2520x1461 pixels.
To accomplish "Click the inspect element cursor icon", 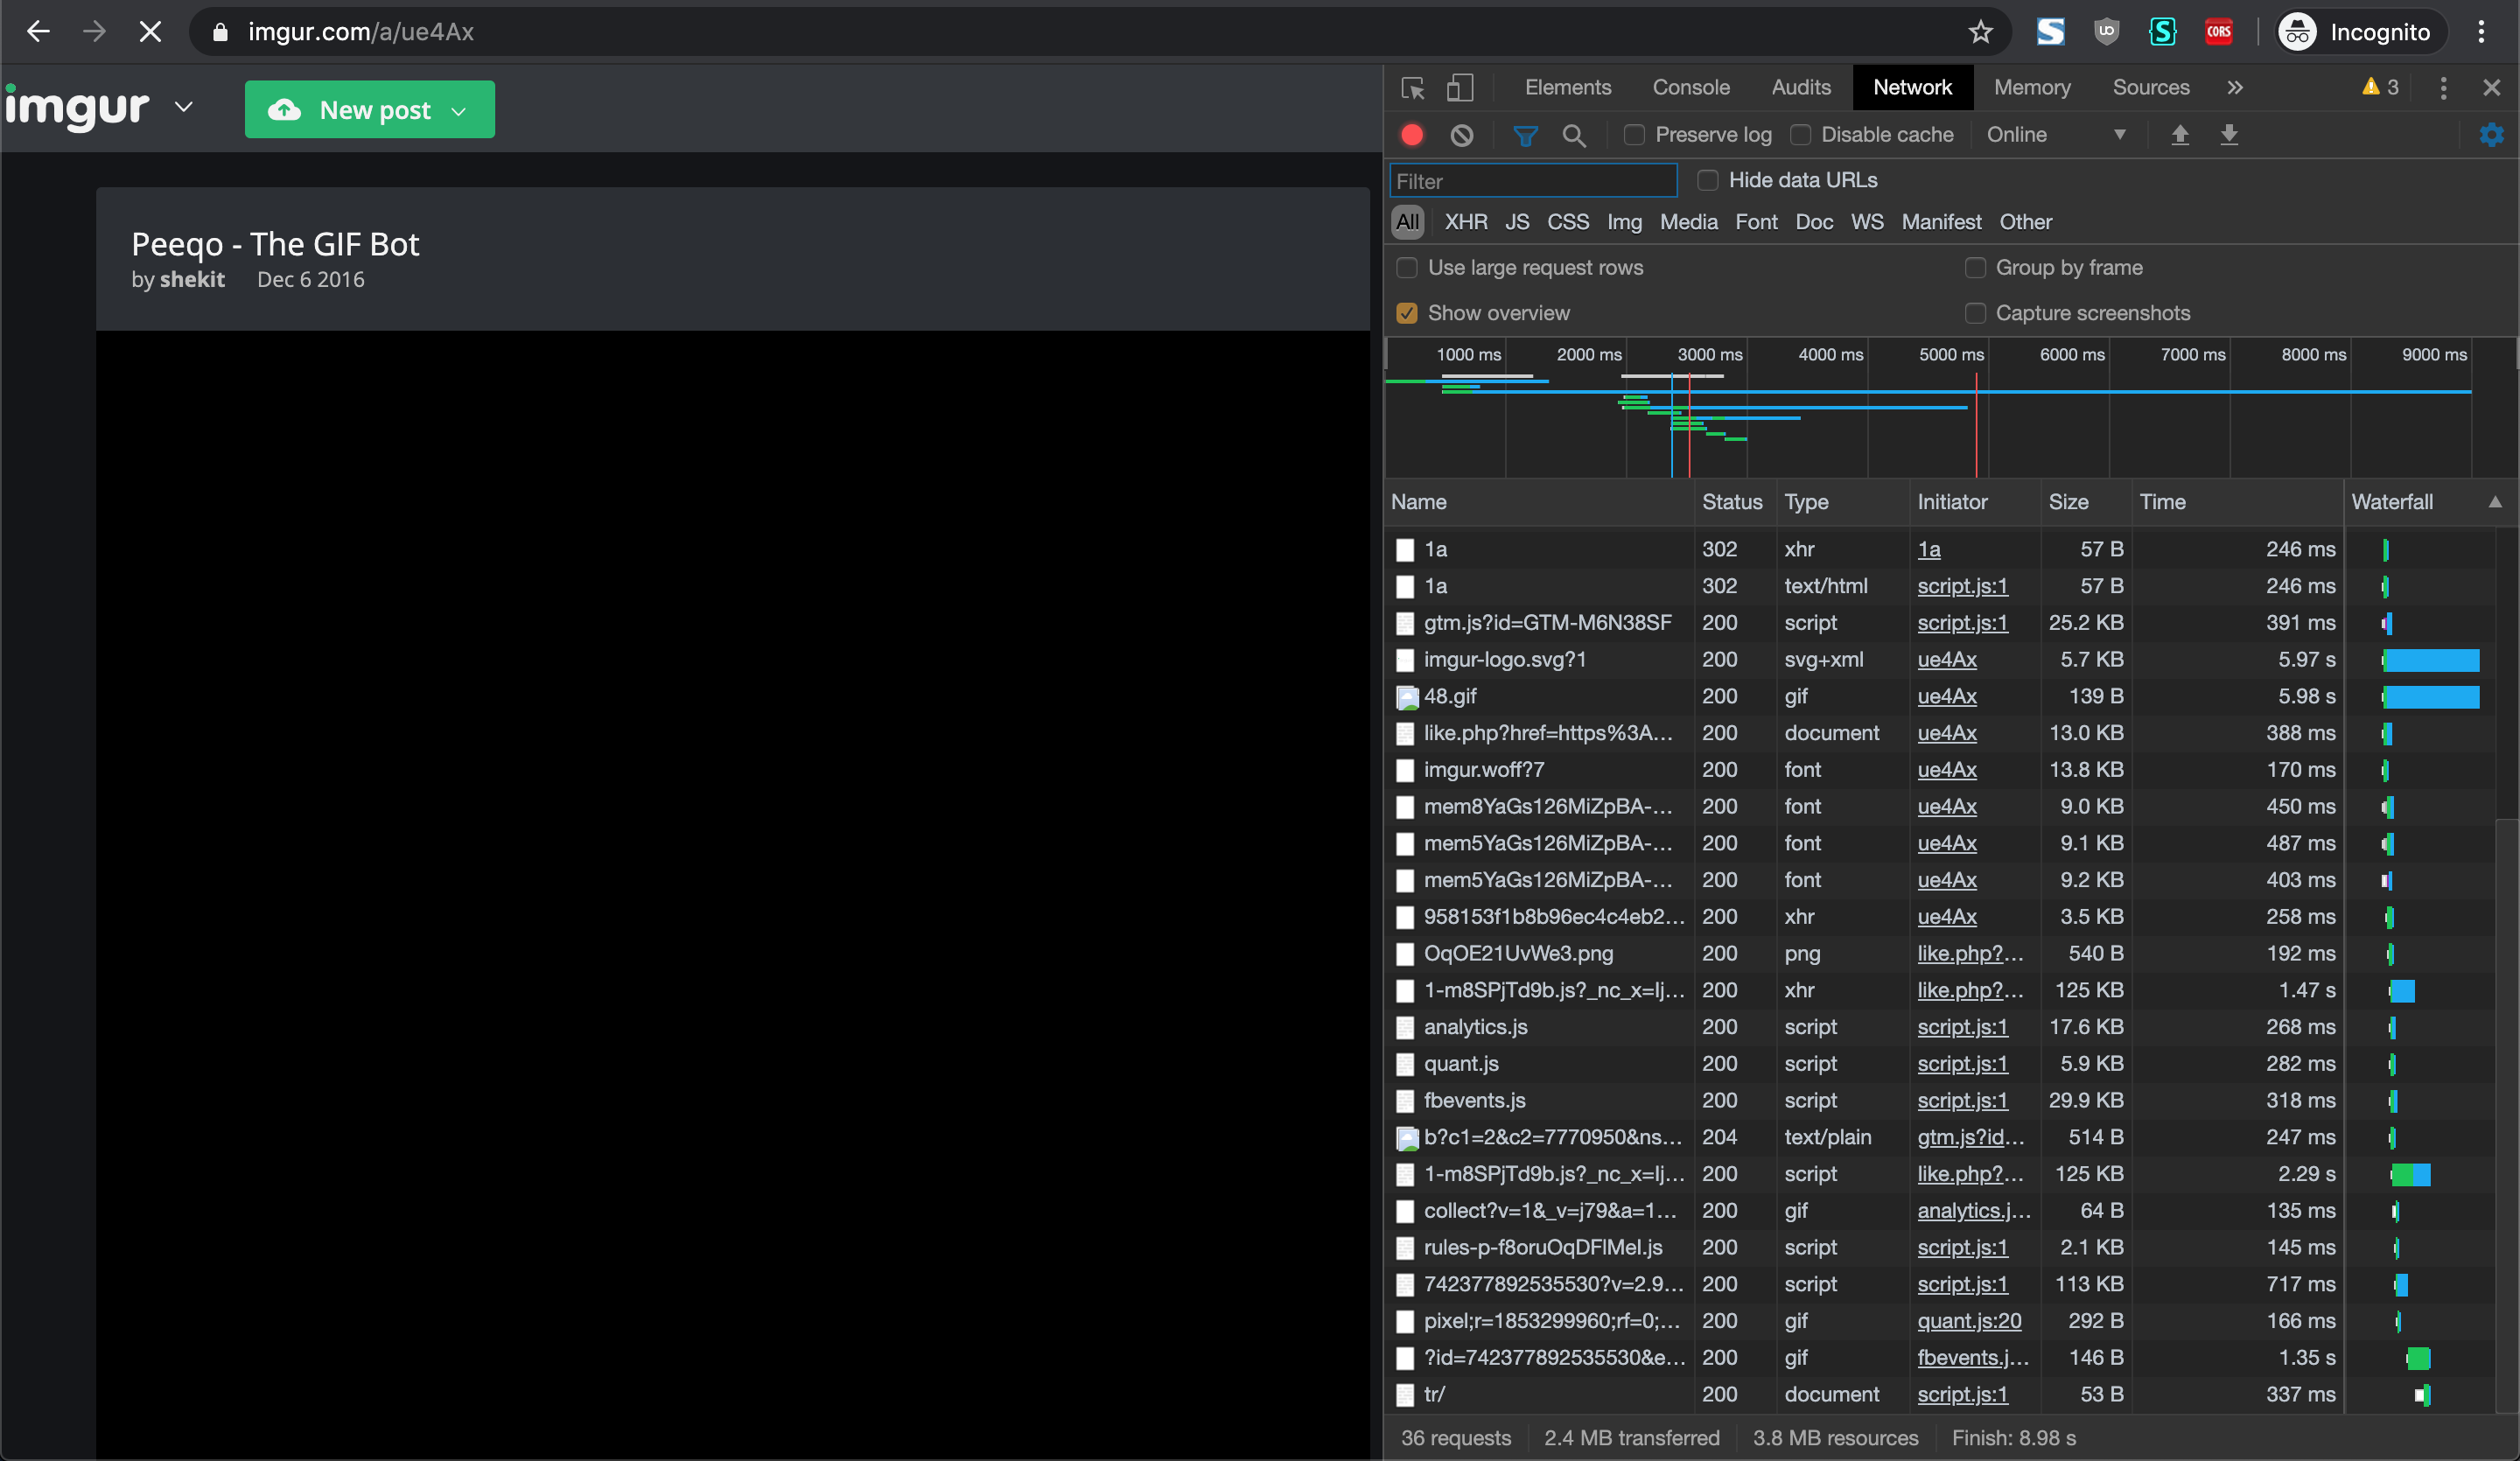I will (x=1413, y=88).
